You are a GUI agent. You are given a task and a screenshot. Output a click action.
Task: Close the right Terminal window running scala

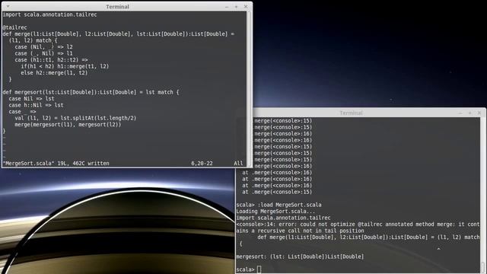tap(479, 113)
